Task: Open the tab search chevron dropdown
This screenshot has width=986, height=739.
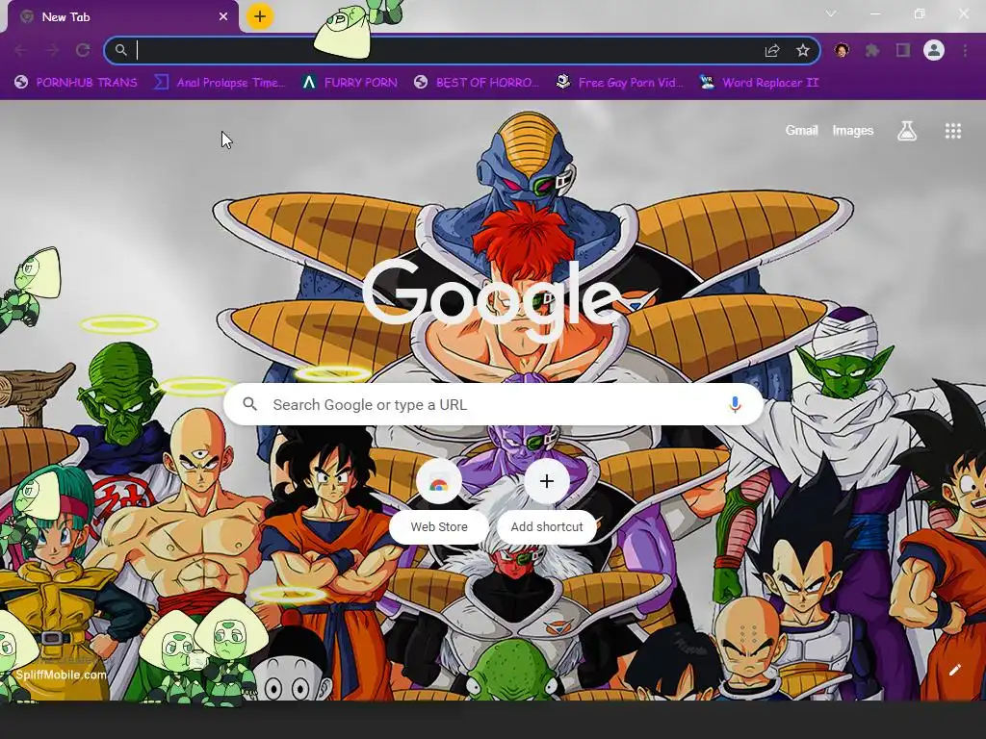Action: click(x=831, y=13)
